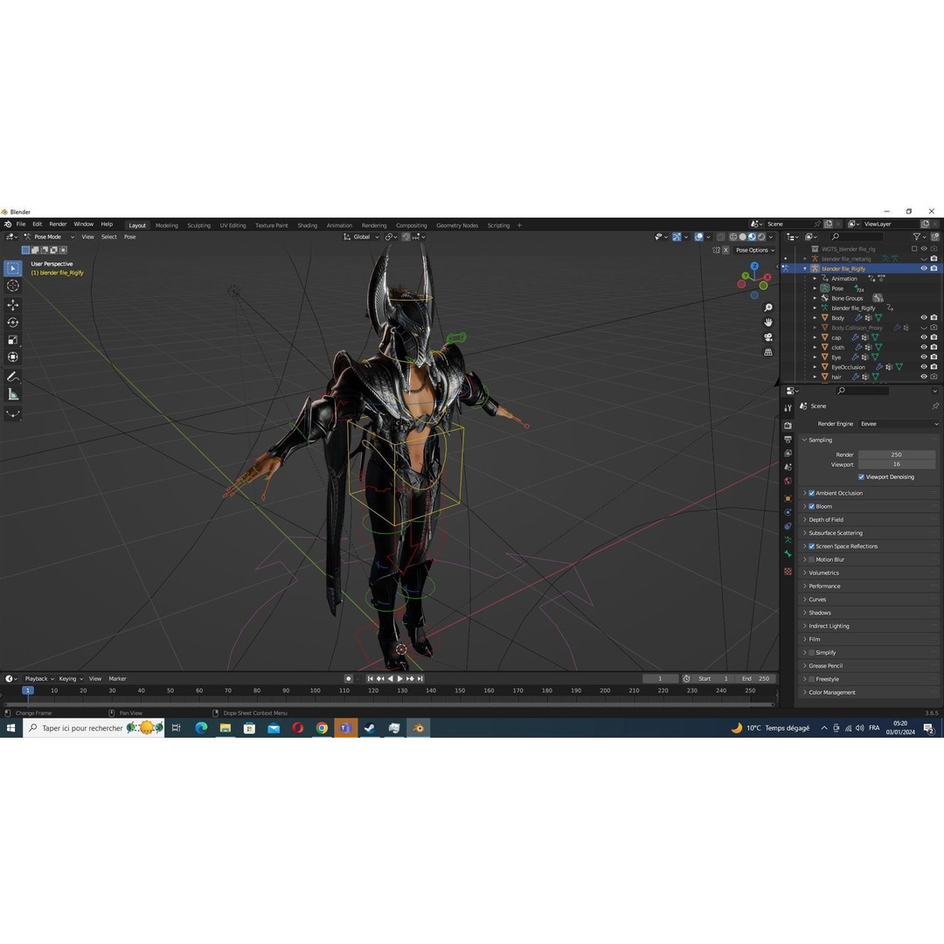
Task: Play the animation forward
Action: pos(400,679)
